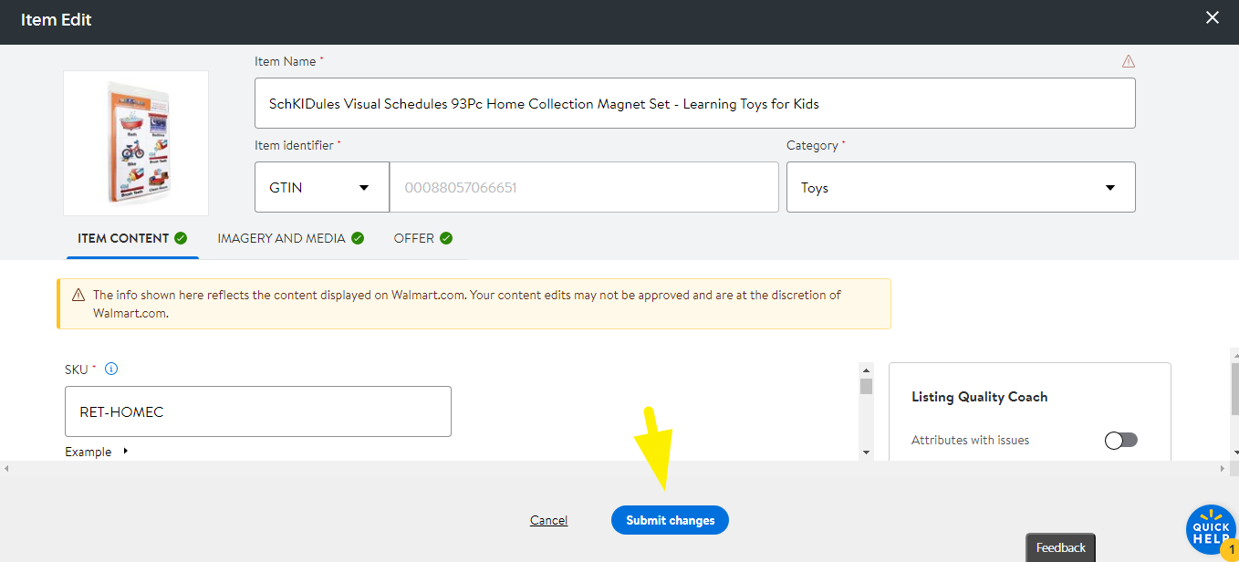Click the SKU field RET-HOMEC
Image resolution: width=1239 pixels, height=562 pixels.
click(x=258, y=411)
